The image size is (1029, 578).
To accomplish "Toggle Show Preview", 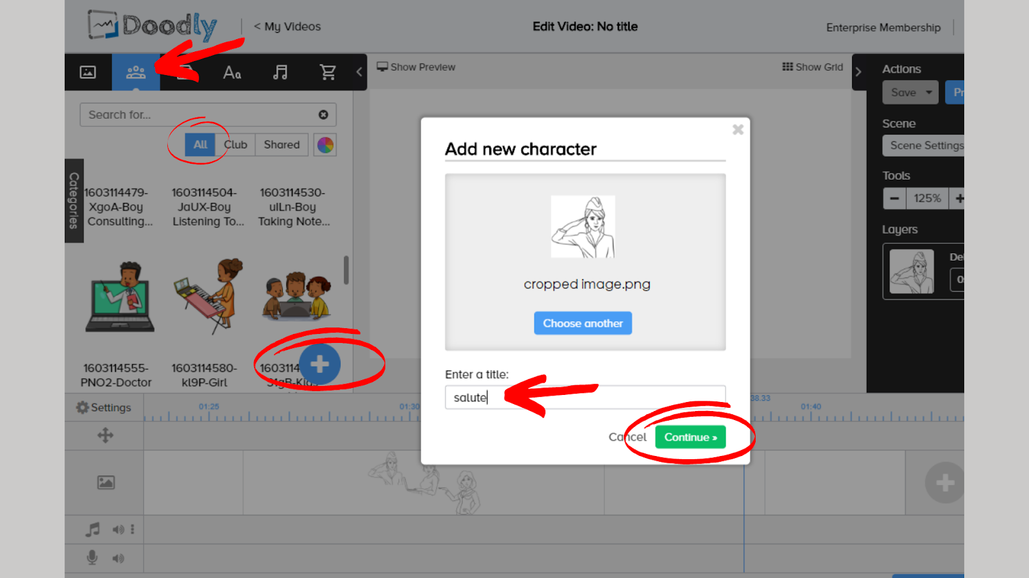I will coord(416,67).
